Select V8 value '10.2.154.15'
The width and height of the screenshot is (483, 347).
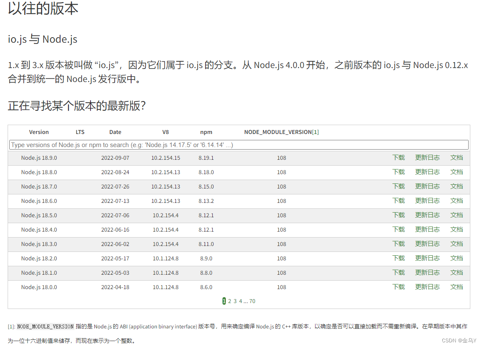(x=165, y=158)
